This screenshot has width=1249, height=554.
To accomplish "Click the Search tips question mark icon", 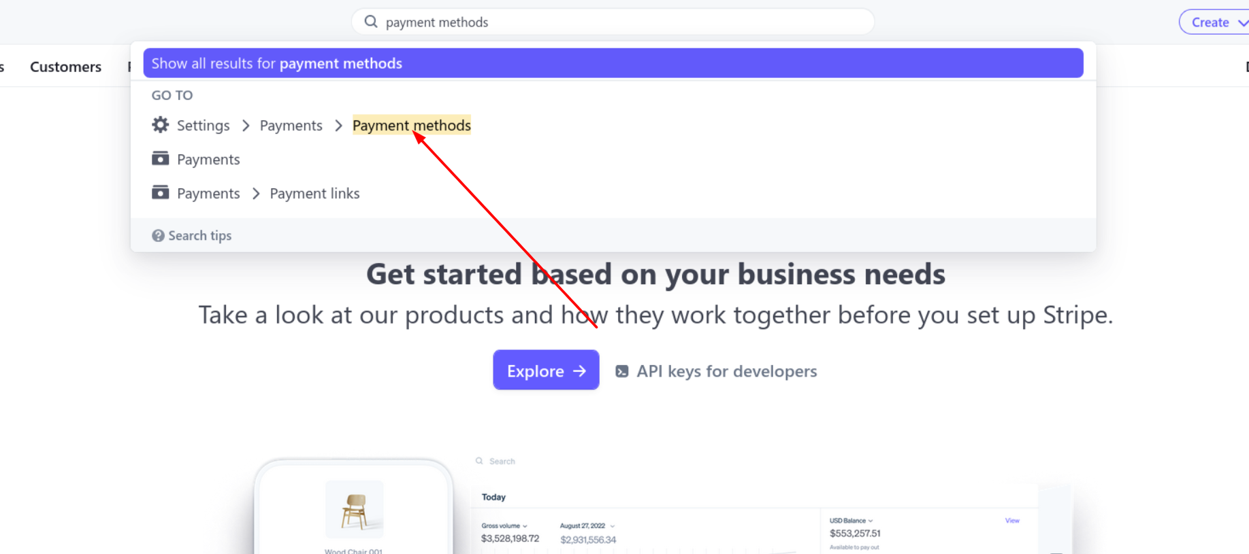I will pyautogui.click(x=158, y=236).
